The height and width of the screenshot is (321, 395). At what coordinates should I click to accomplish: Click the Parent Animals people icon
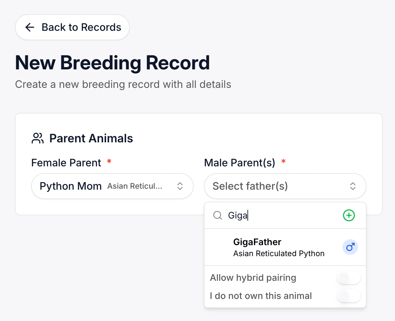(38, 138)
